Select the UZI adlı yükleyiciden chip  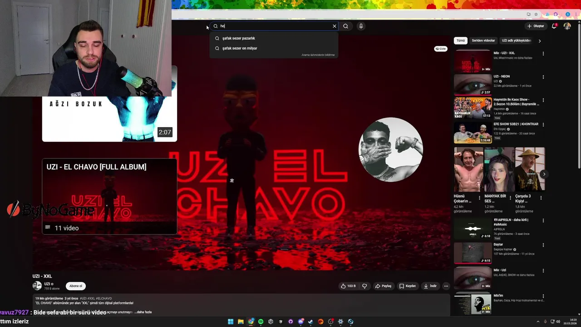tap(517, 40)
